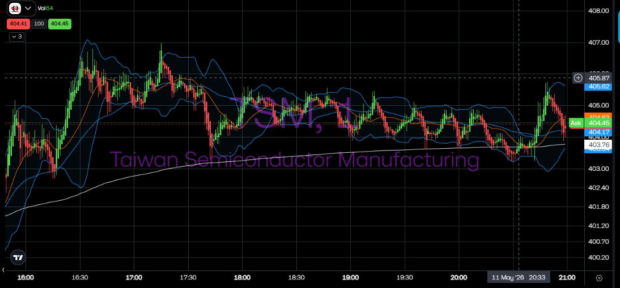Image resolution: width=620 pixels, height=288 pixels.
Task: Click the 16:30 time axis label
Action: [80, 277]
